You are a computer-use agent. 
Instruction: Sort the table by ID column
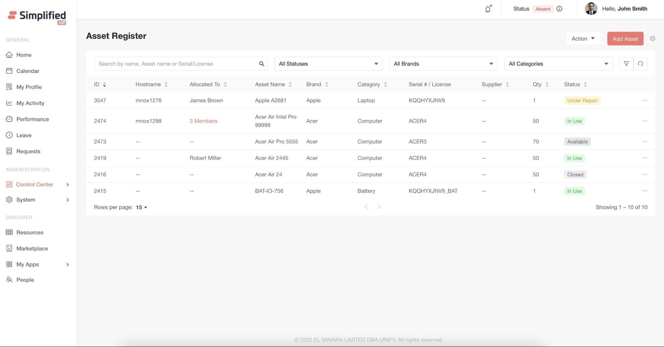[104, 85]
